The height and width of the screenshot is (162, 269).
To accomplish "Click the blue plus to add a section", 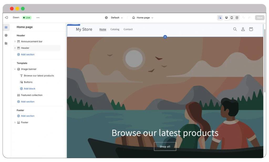I will point(165,37).
